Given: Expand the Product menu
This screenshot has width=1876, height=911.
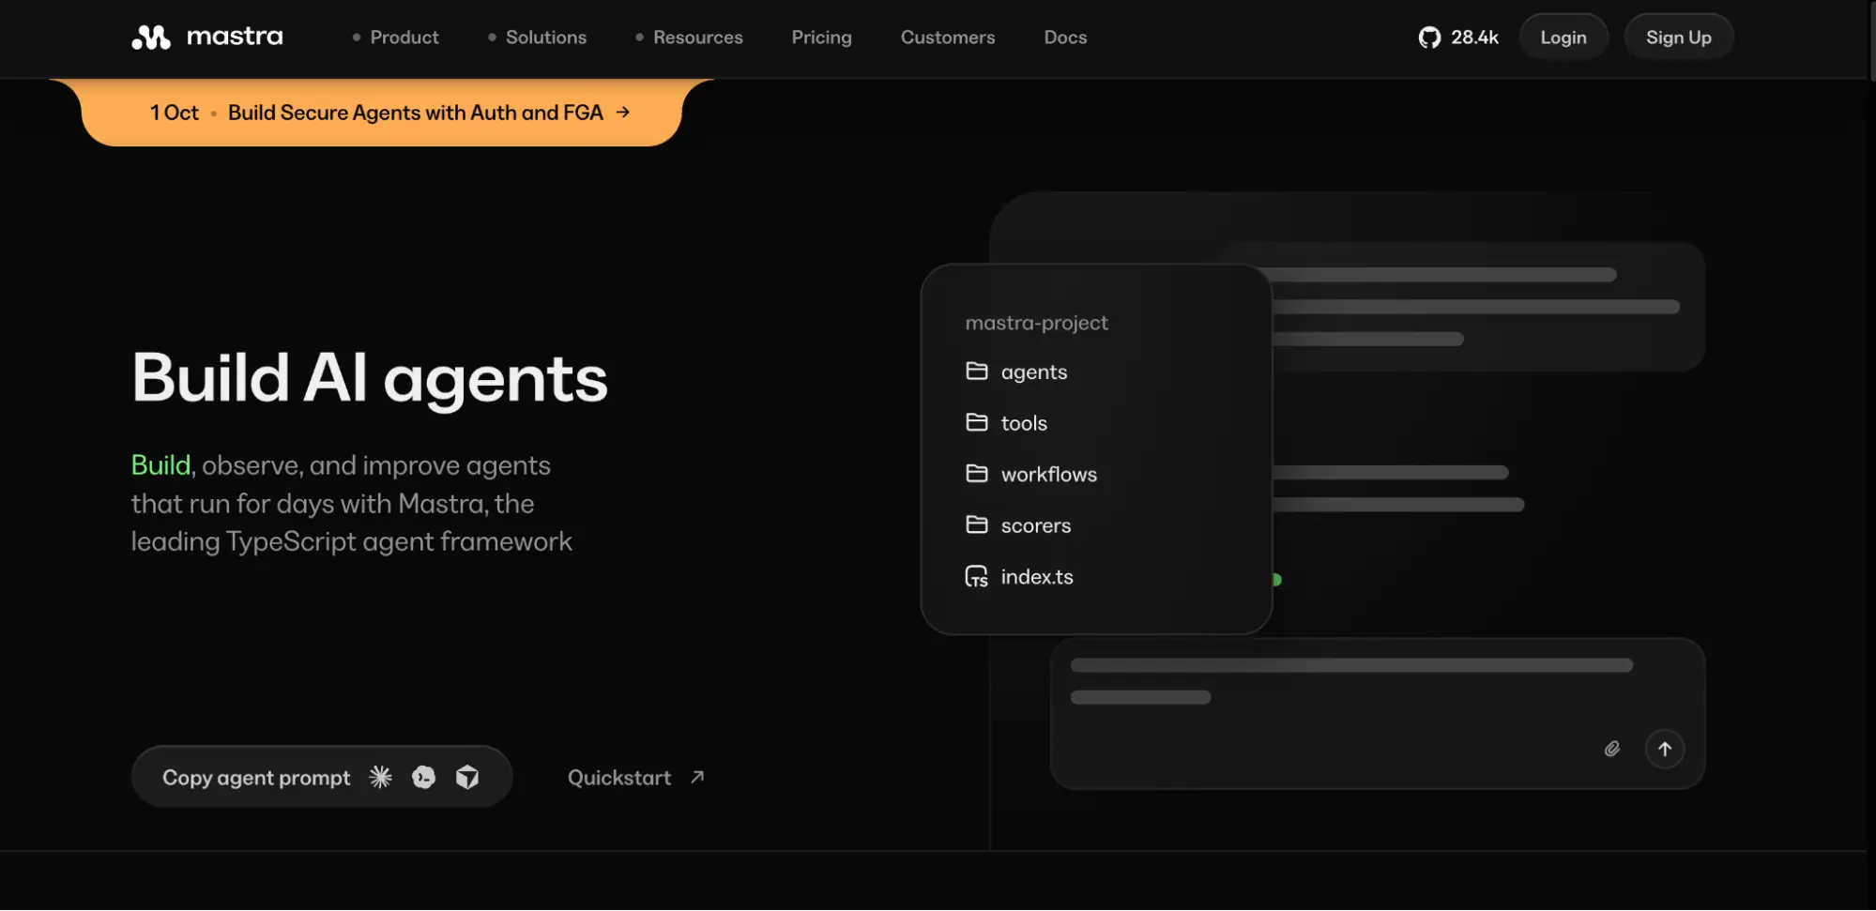Looking at the screenshot, I should [x=395, y=38].
